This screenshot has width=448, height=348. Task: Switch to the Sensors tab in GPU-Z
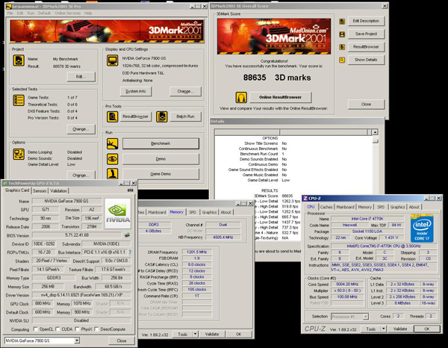tap(39, 190)
